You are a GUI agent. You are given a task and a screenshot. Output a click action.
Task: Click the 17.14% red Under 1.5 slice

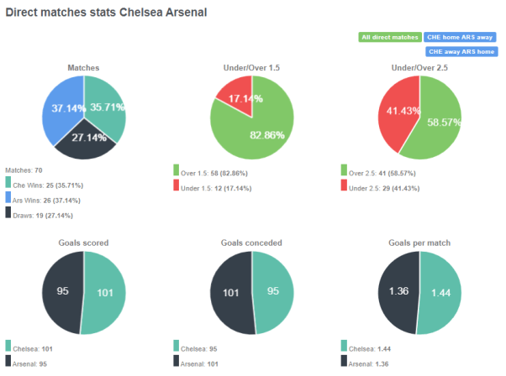click(x=236, y=96)
